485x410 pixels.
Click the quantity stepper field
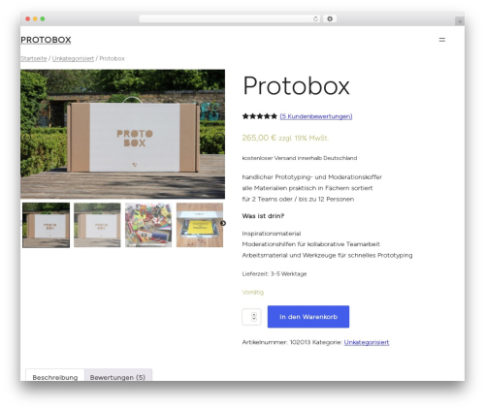click(x=251, y=317)
